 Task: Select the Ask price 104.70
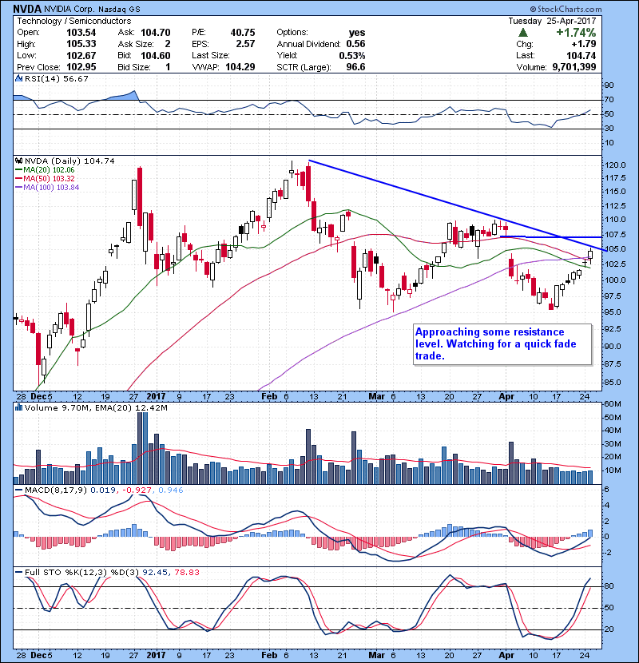(x=156, y=33)
